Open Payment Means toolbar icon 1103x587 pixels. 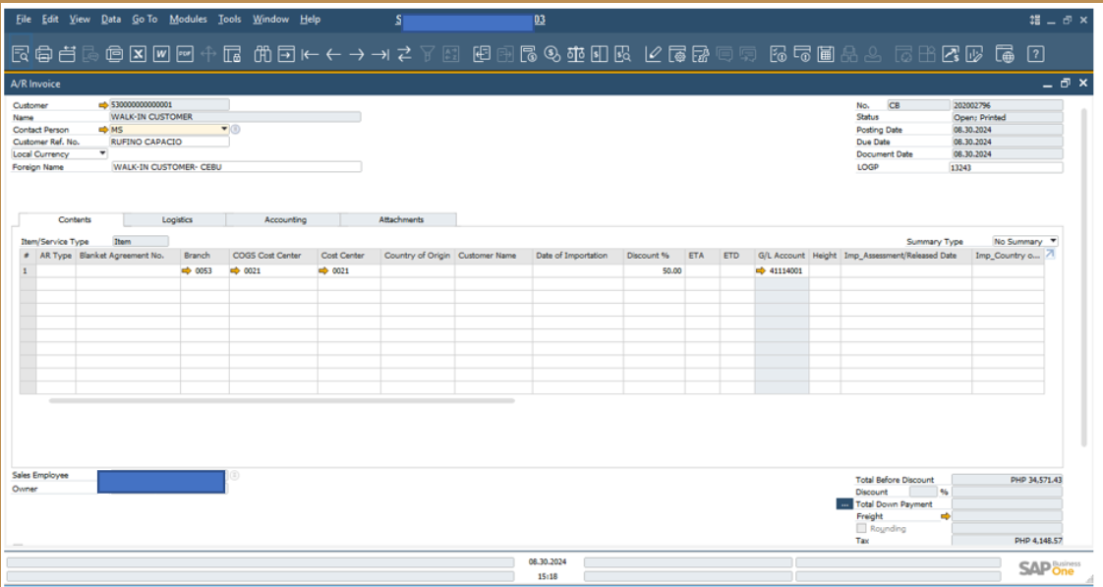[552, 54]
